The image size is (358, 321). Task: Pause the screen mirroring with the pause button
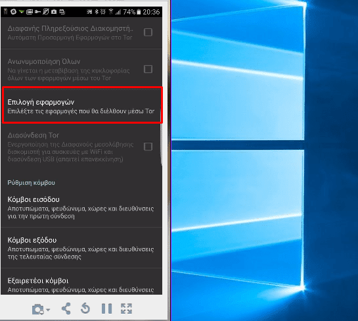tap(106, 309)
